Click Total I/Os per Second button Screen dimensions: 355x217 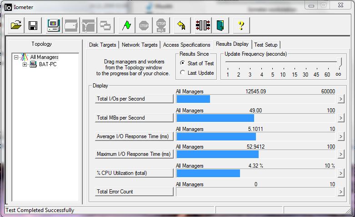point(134,99)
